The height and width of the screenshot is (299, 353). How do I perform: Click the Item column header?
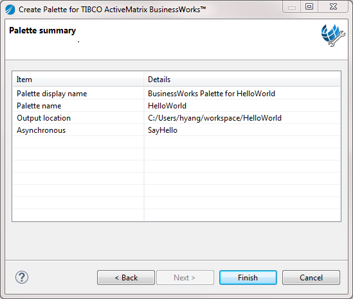(78, 80)
